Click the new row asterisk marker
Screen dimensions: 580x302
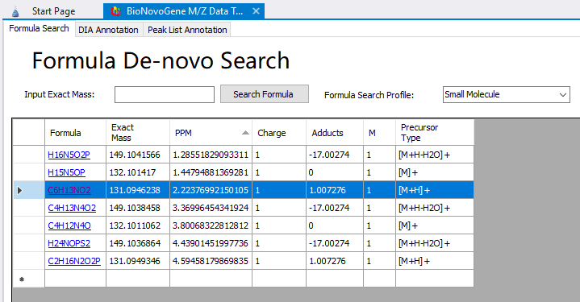[x=22, y=279]
